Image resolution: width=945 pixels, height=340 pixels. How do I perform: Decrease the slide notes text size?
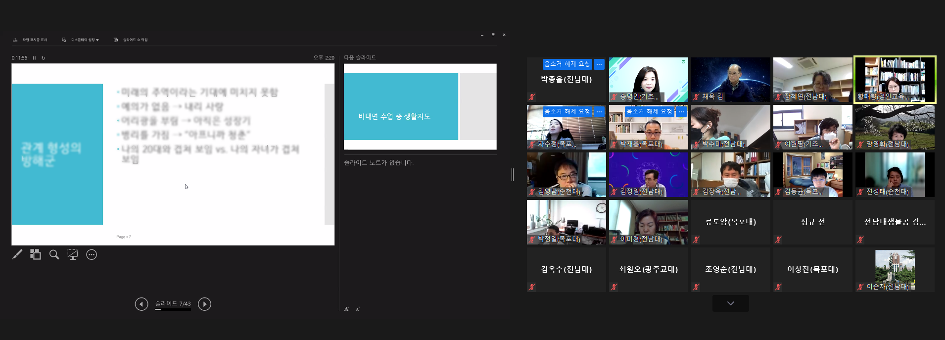pyautogui.click(x=358, y=309)
